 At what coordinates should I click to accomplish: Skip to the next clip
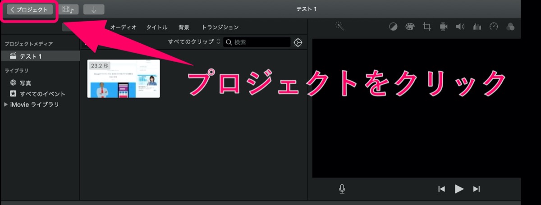tap(477, 189)
